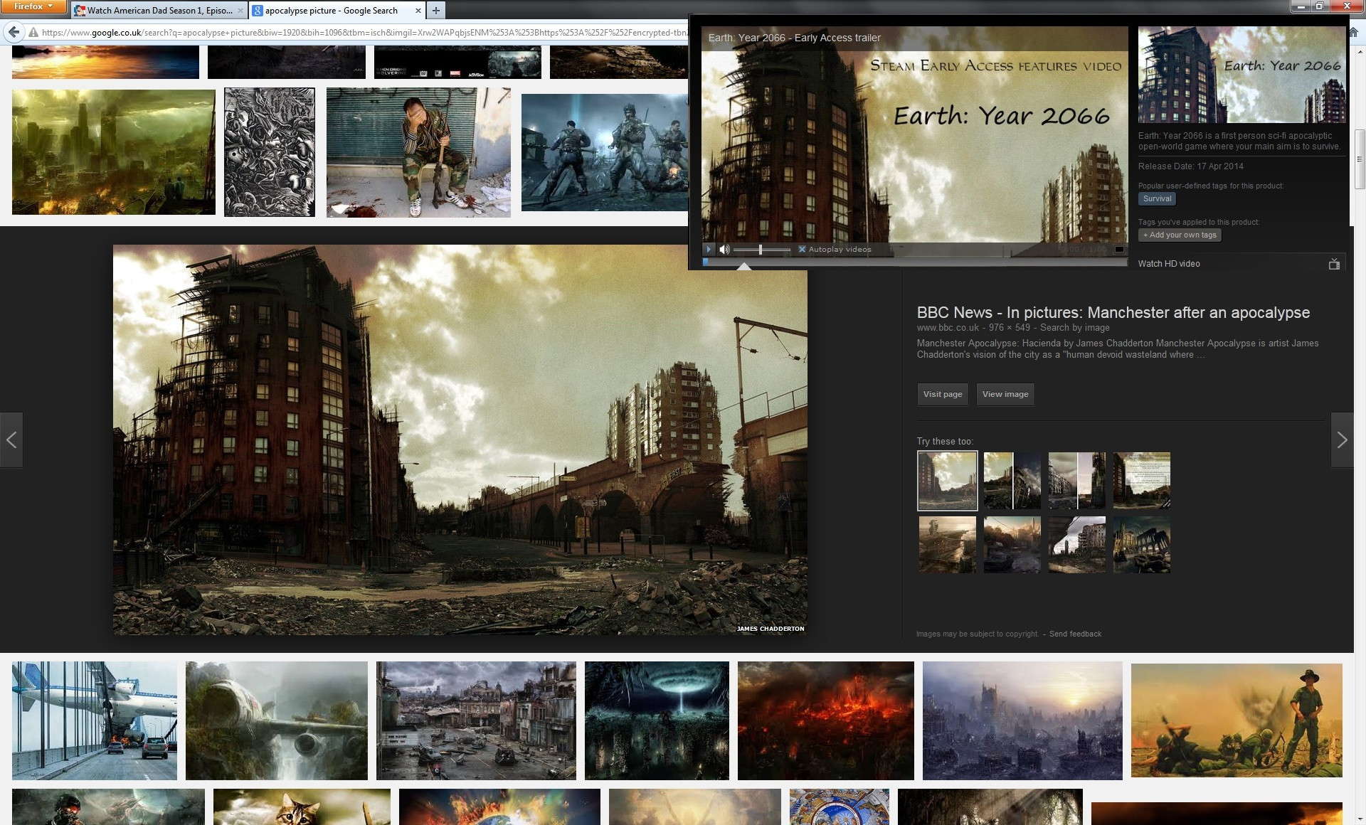Screen dimensions: 1366x825
Task: Click the large Manchester apocalypse preview image
Action: pyautogui.click(x=460, y=440)
